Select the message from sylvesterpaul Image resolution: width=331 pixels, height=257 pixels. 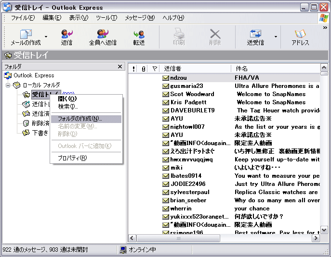[x=224, y=192]
